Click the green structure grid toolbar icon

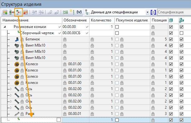[x=65, y=12]
